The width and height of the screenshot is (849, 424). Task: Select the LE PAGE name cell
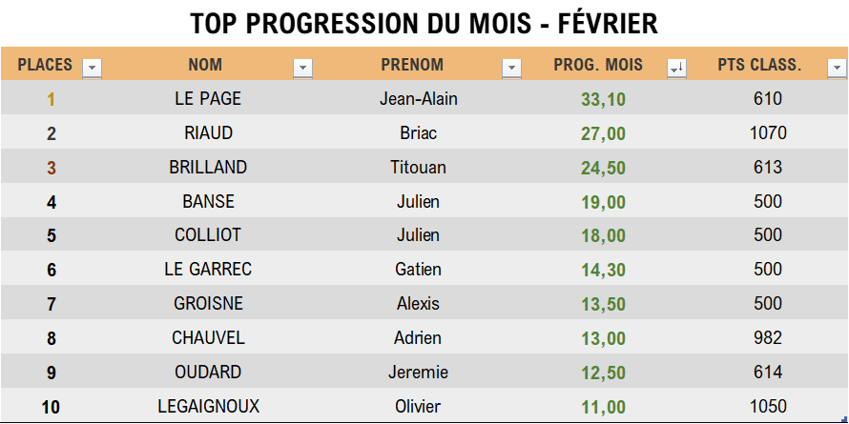[x=208, y=98]
